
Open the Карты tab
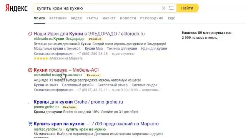click(92, 18)
